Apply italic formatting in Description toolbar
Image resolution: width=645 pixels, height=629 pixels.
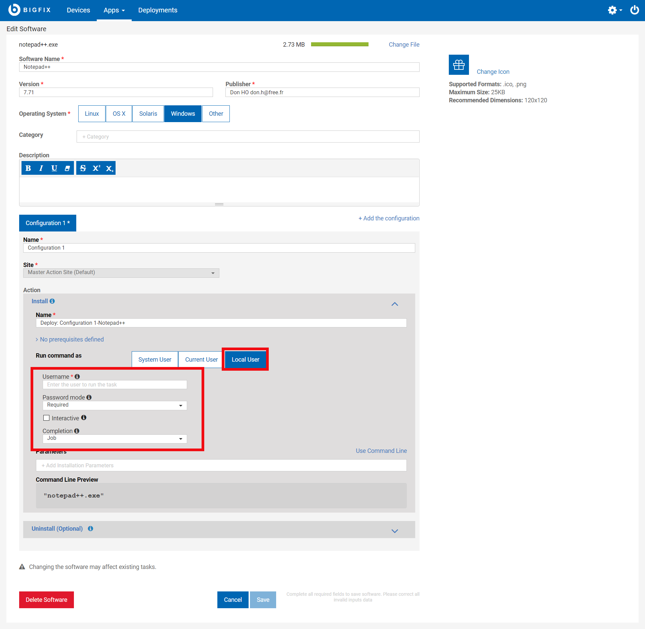(41, 168)
